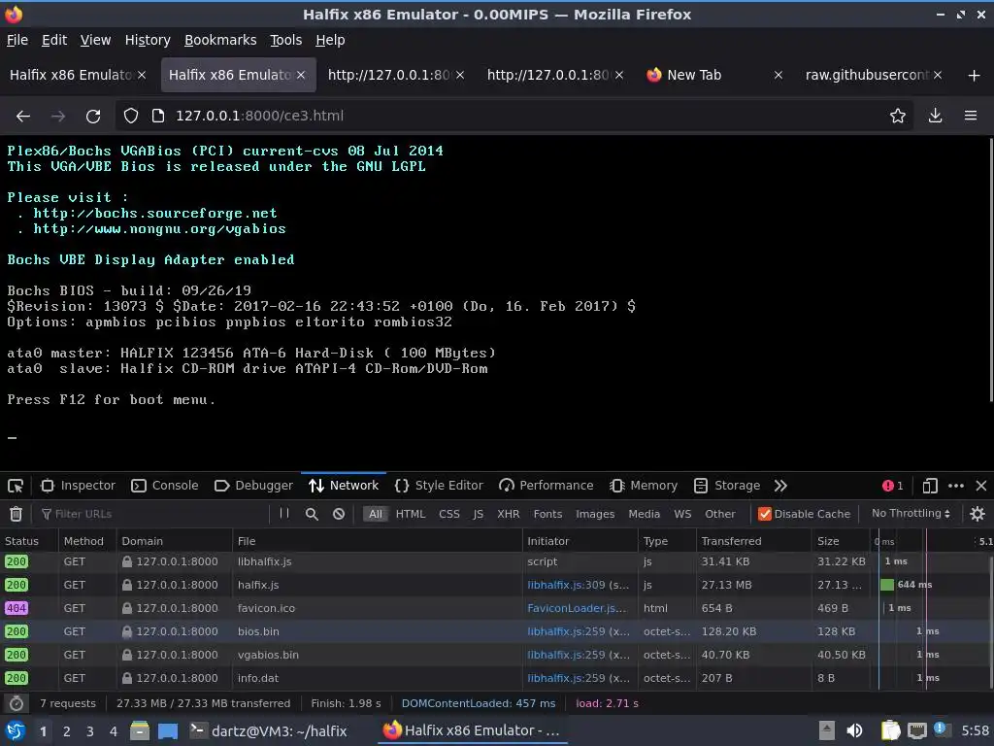The width and height of the screenshot is (994, 746).
Task: Open a new browser tab
Action: (x=975, y=76)
